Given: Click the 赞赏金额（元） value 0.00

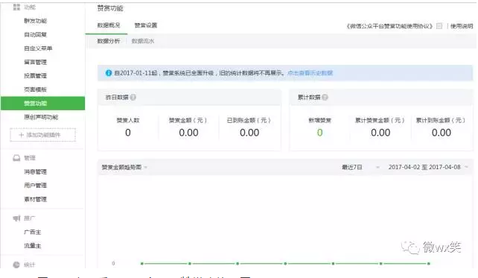Looking at the screenshot, I should 188,133.
